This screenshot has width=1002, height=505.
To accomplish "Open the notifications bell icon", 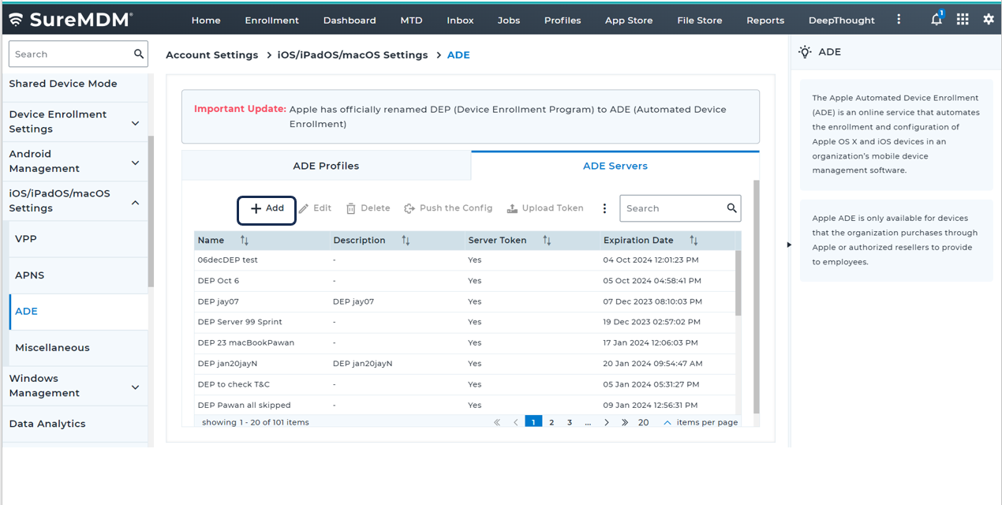I will click(x=937, y=20).
